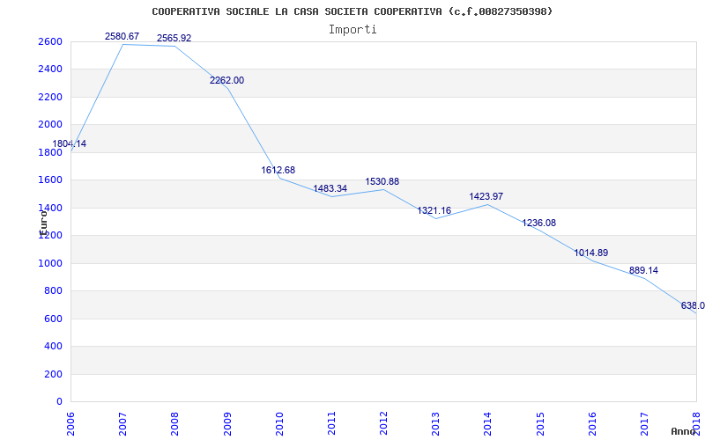Click the 2016 x-axis label
Screen dimensions: 705x440
click(592, 423)
